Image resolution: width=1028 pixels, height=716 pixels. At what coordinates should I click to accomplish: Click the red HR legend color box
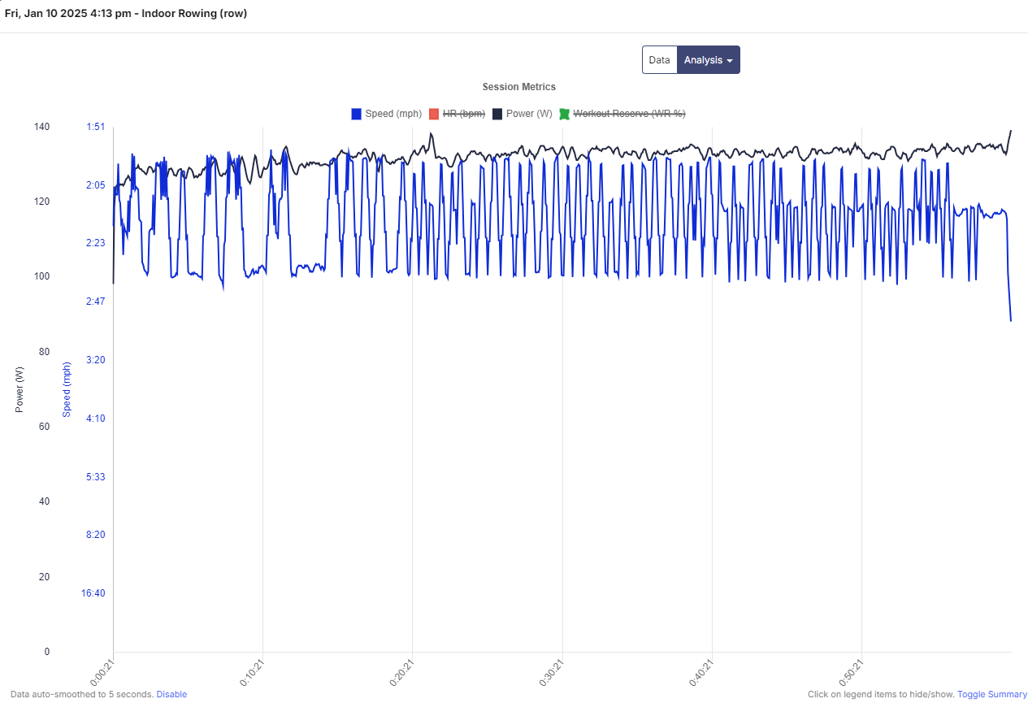[x=434, y=114]
